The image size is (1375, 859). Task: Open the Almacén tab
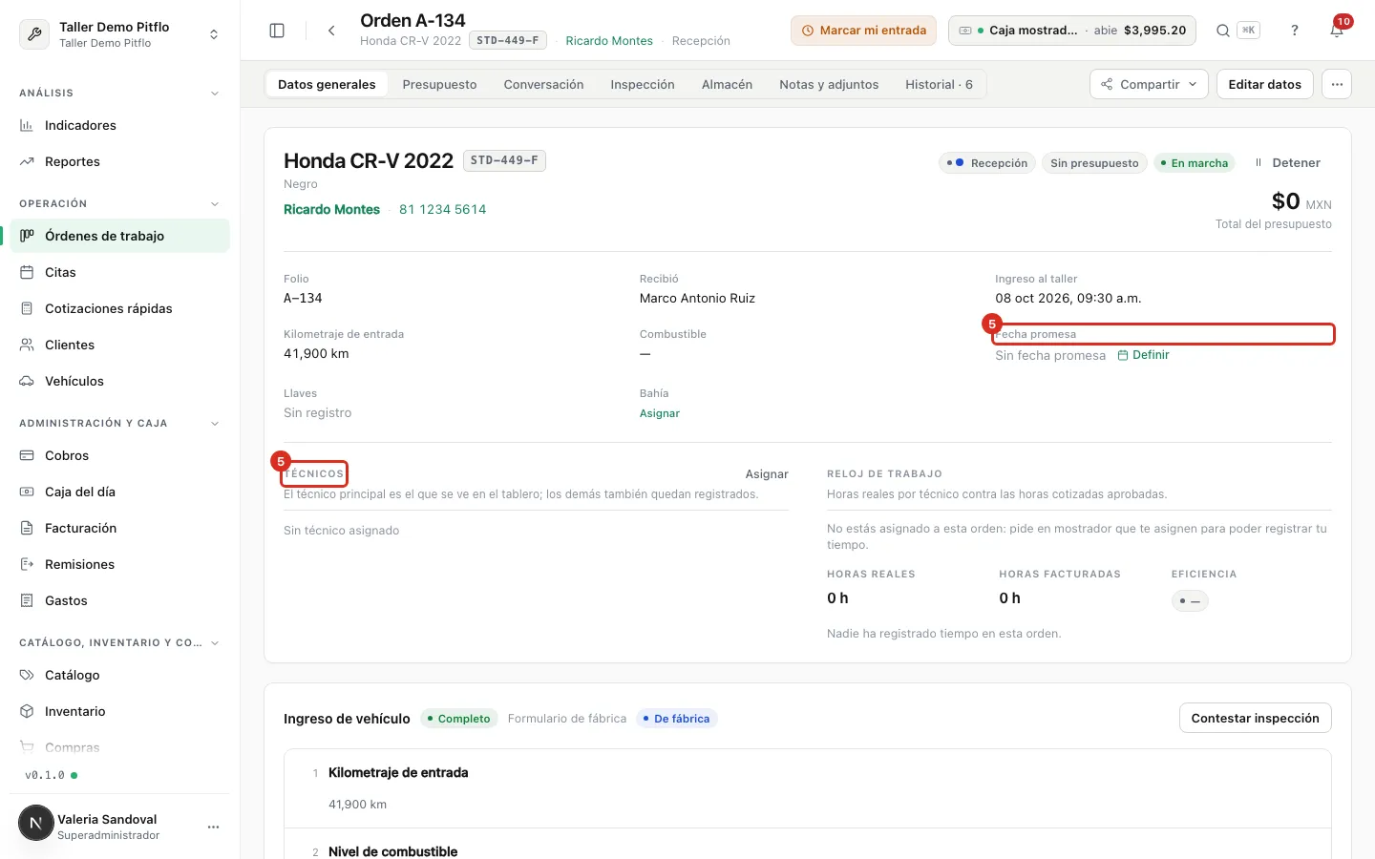click(727, 84)
